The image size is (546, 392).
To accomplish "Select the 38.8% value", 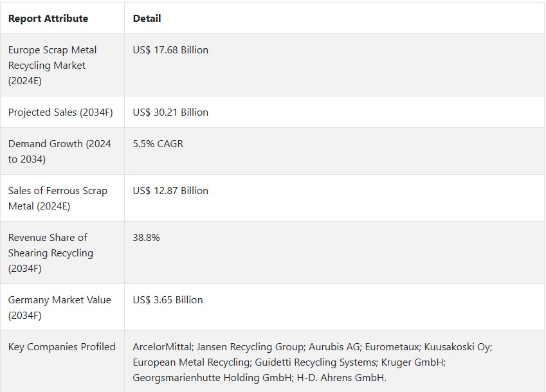I will tap(147, 238).
